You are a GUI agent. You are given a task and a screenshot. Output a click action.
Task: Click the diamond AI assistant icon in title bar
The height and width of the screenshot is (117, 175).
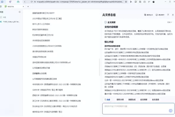coord(10,2)
